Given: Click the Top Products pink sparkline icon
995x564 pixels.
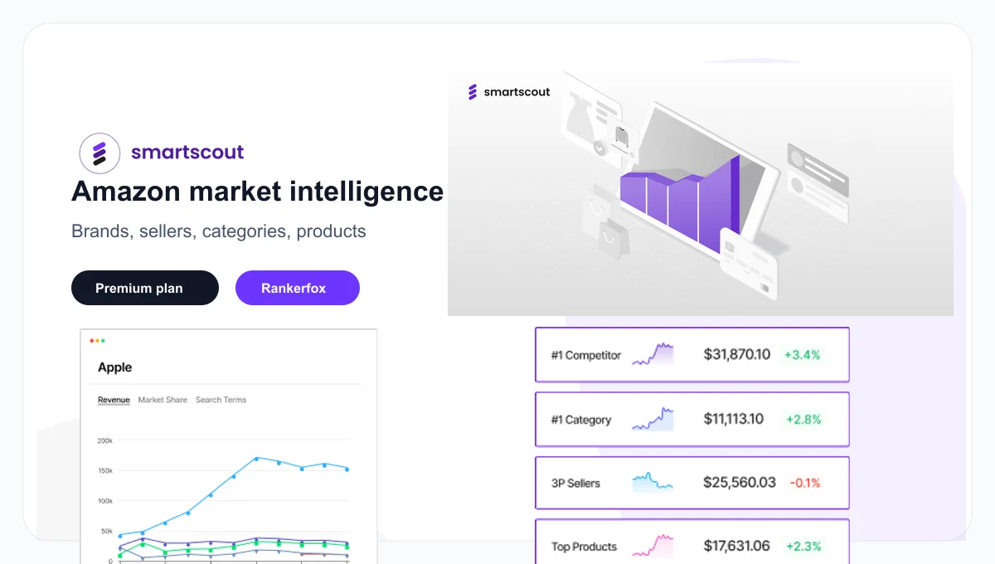Looking at the screenshot, I should [x=653, y=546].
